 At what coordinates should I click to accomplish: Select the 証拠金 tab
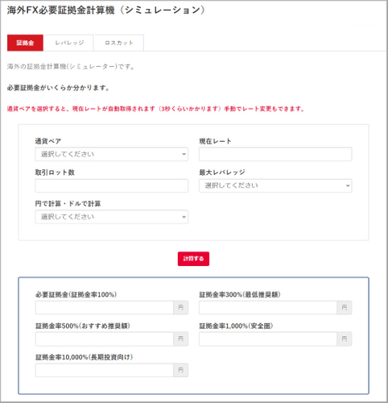(x=25, y=43)
